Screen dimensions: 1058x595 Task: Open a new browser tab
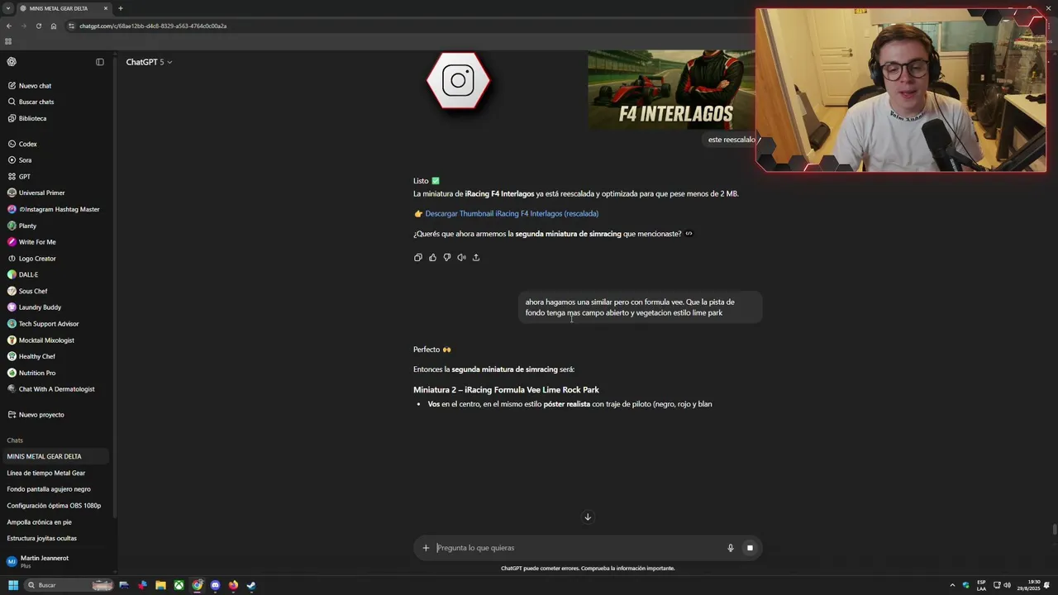[121, 8]
